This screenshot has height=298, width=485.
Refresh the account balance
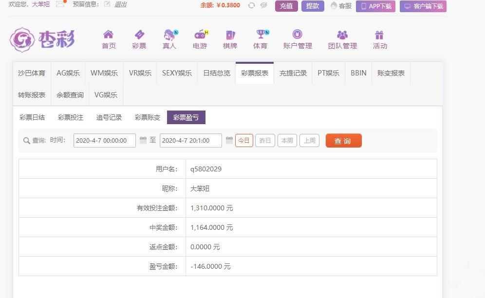tap(251, 5)
